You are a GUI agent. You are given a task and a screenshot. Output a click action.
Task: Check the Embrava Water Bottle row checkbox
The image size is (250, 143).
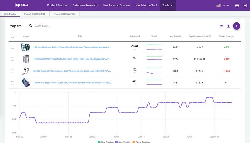click(12, 59)
